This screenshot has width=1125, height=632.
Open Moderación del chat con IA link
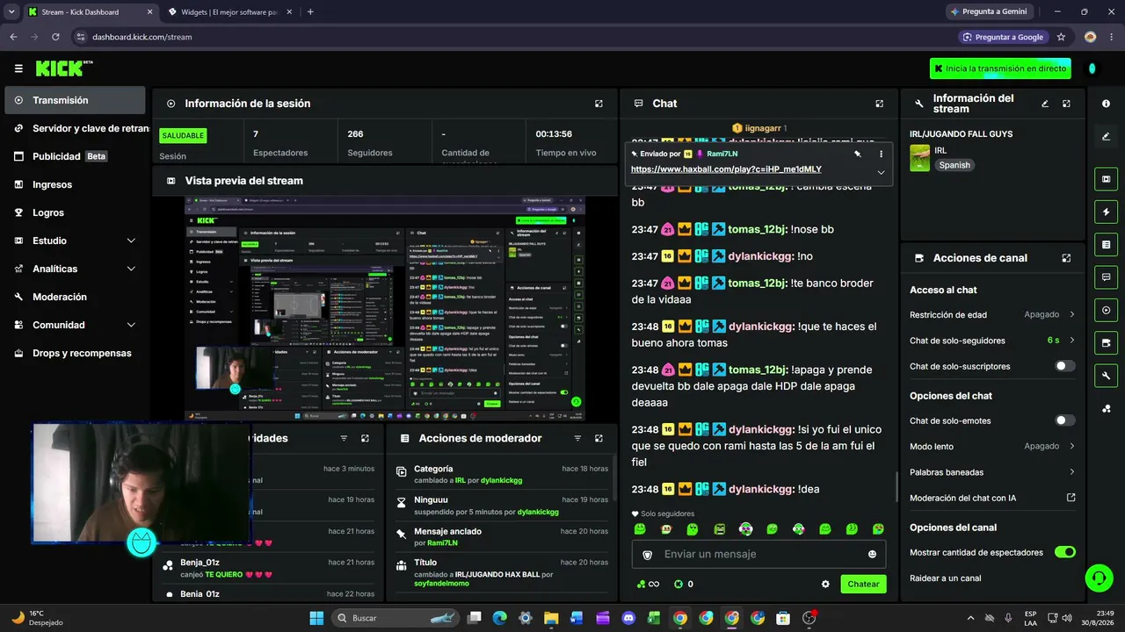[x=992, y=498]
